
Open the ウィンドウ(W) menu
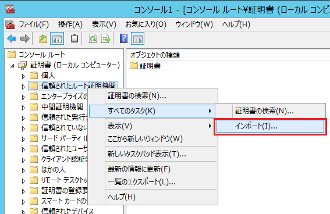click(x=194, y=24)
